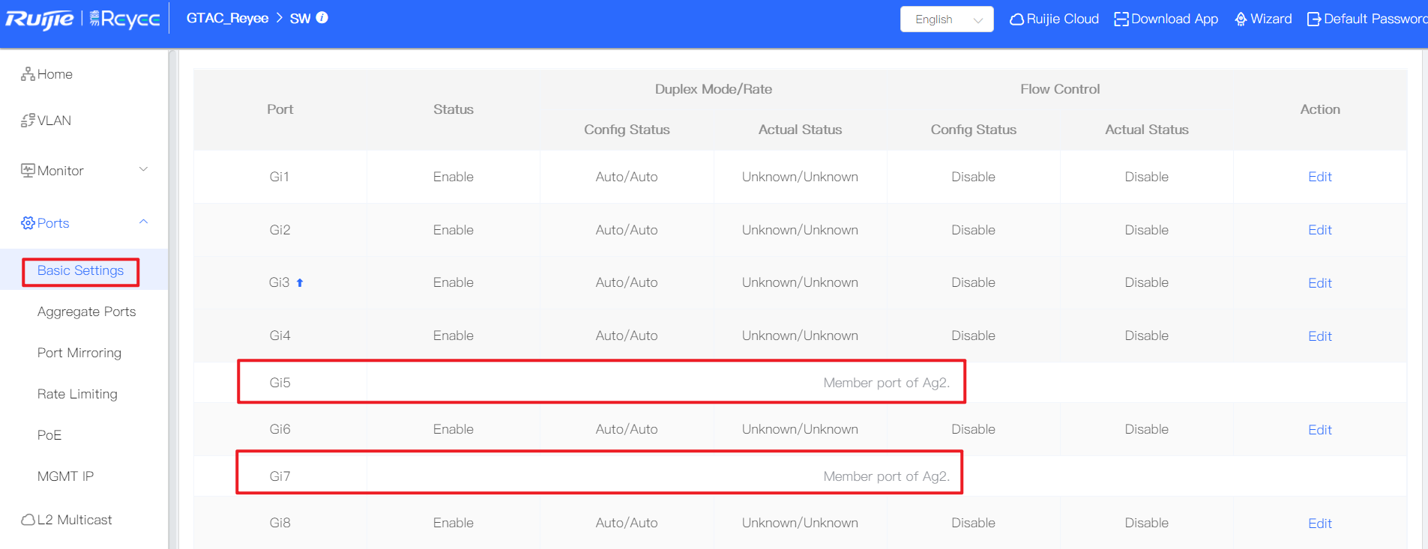Click the Ports gear icon
Image resolution: width=1428 pixels, height=549 pixels.
pos(28,223)
